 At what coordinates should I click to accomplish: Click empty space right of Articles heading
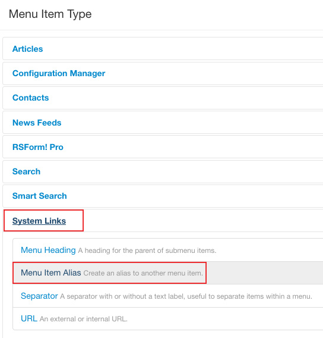tap(183, 49)
